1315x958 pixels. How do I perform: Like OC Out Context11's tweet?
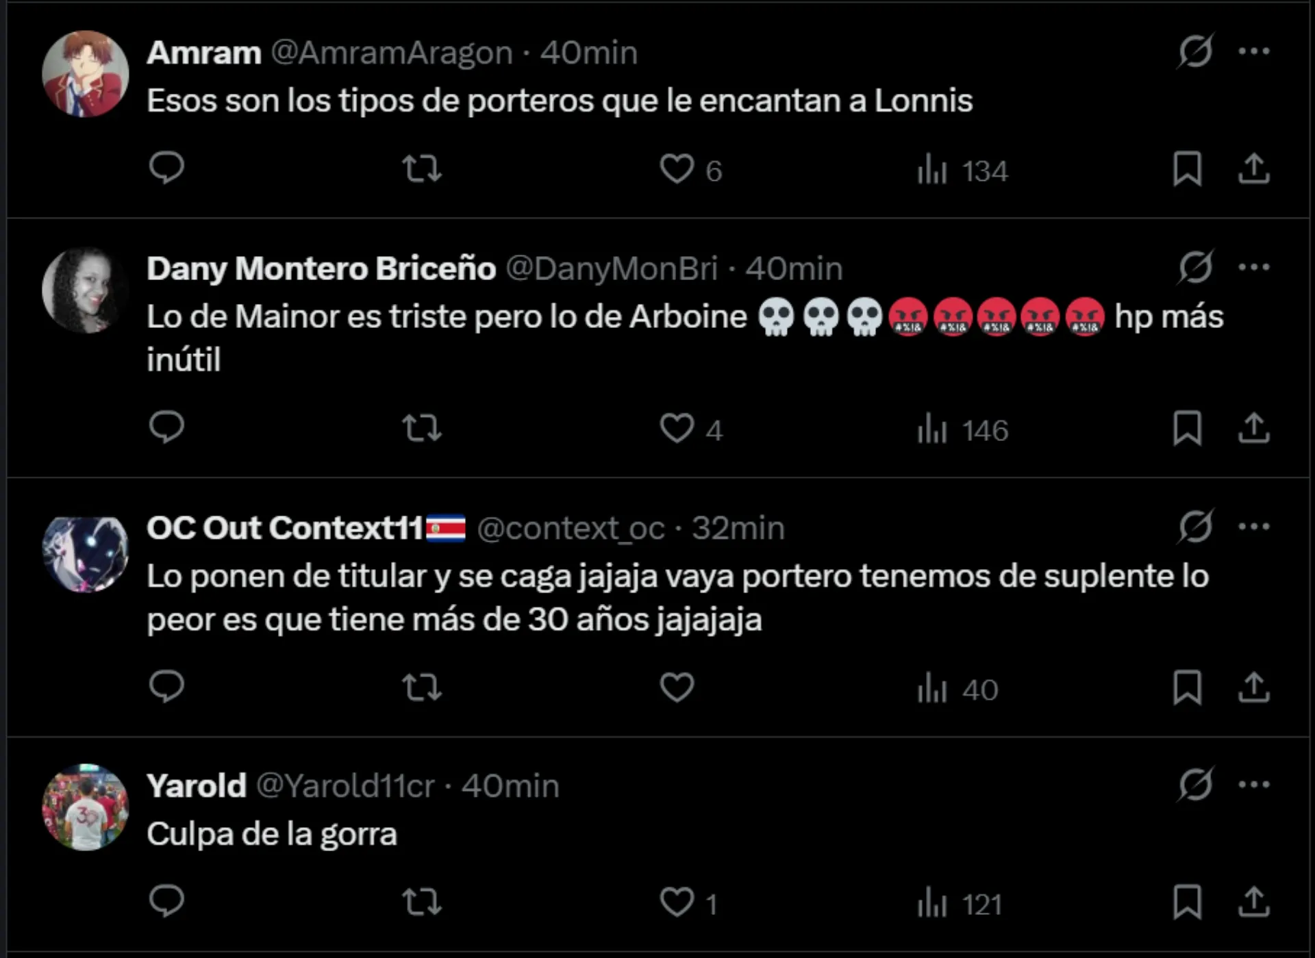point(677,688)
